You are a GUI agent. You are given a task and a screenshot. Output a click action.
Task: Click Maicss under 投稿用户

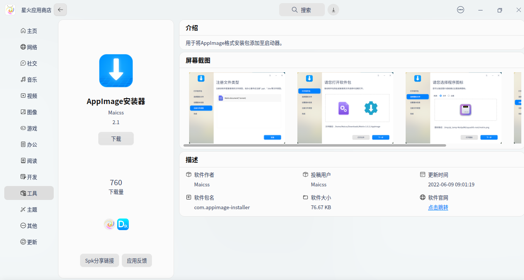319,184
